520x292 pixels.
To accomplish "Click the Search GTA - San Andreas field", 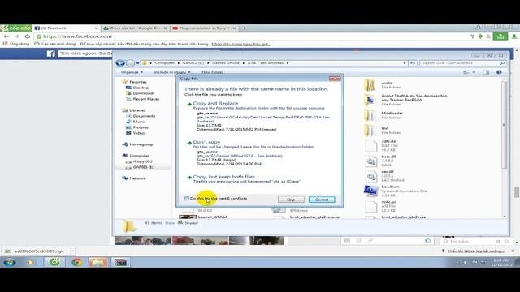I will (462, 63).
